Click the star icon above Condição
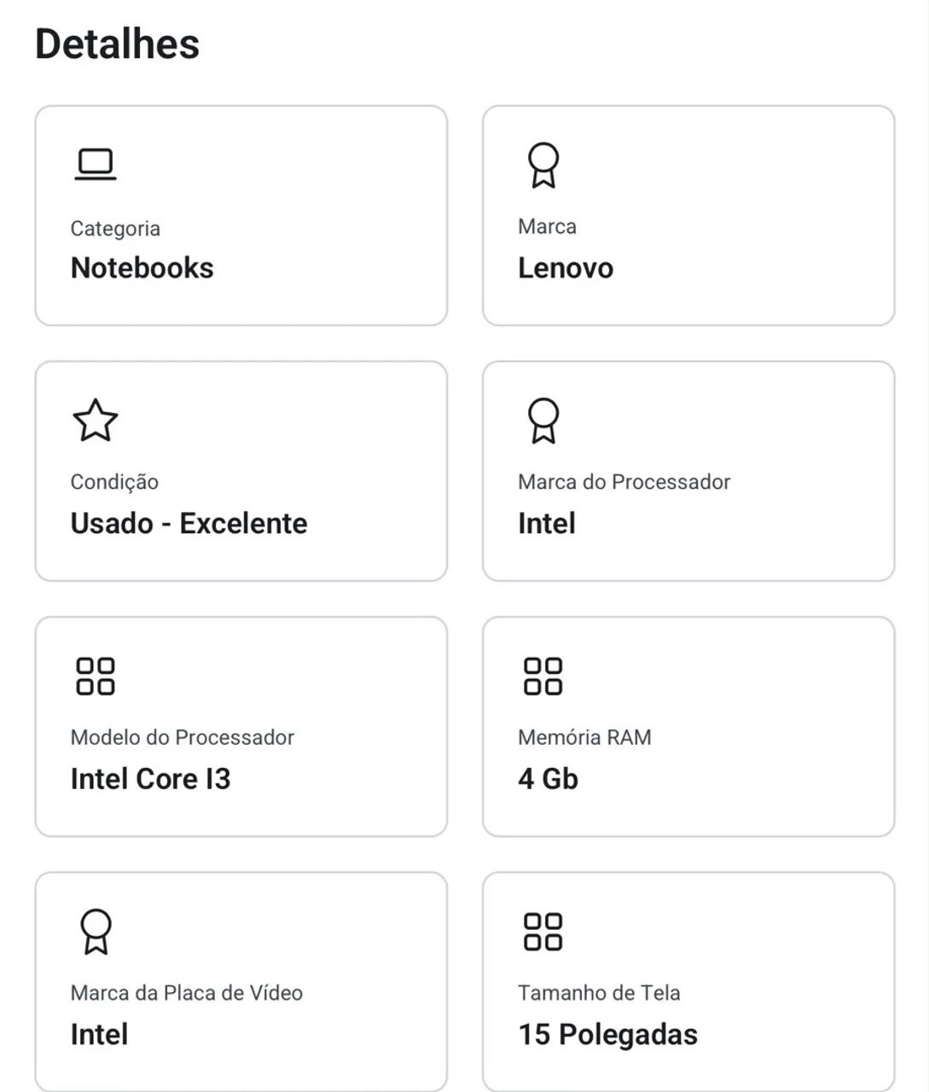 pos(95,420)
